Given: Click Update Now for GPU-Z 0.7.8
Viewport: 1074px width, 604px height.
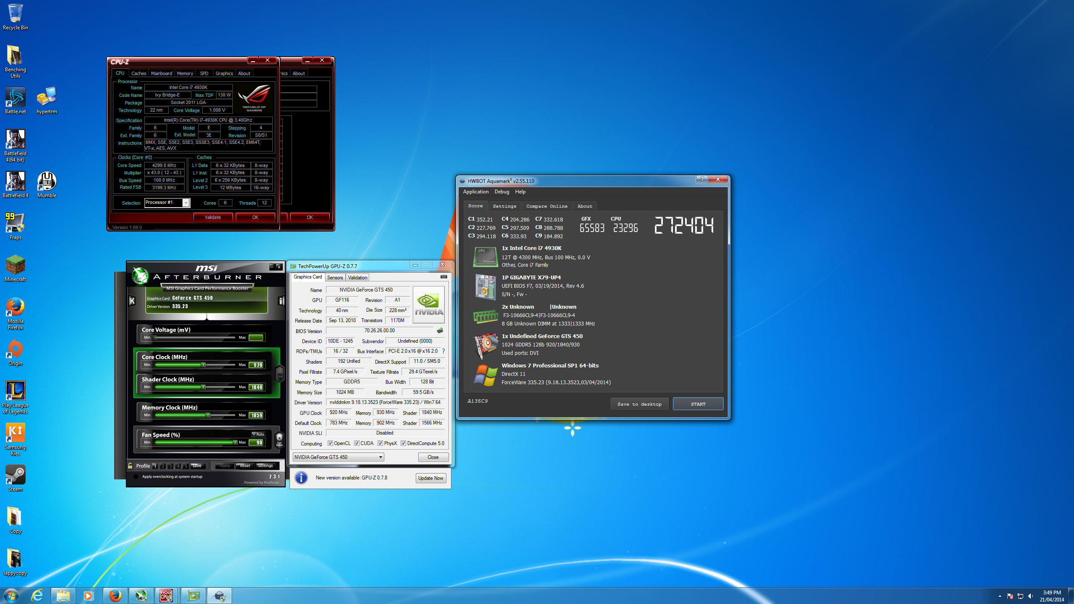Looking at the screenshot, I should click(430, 478).
